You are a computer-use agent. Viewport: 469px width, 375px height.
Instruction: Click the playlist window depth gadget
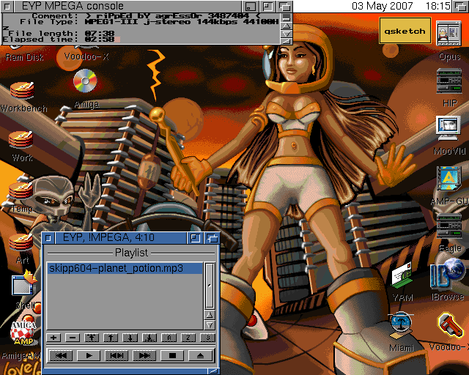click(x=213, y=238)
